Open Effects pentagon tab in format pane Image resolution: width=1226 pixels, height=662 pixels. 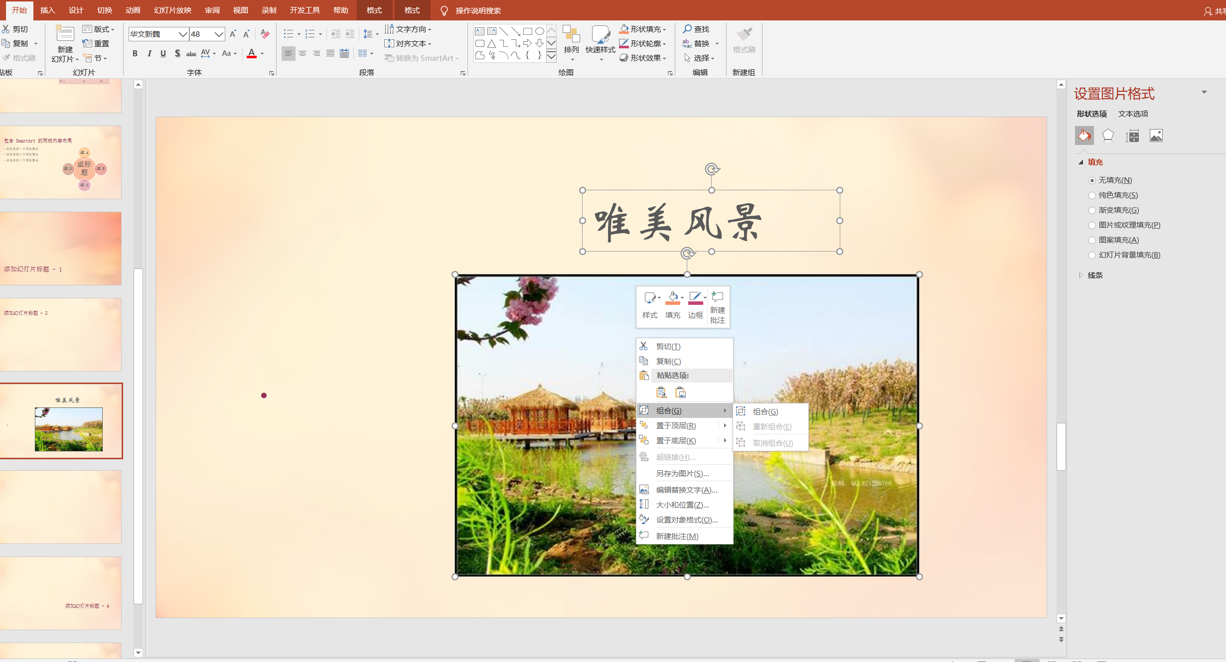pos(1108,135)
